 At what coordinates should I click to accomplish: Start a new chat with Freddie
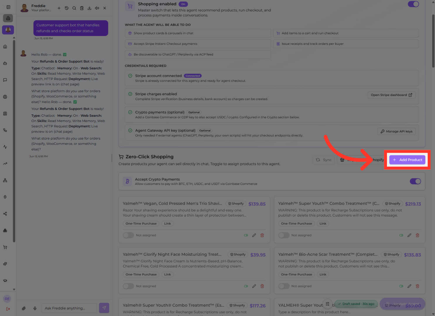[59, 8]
